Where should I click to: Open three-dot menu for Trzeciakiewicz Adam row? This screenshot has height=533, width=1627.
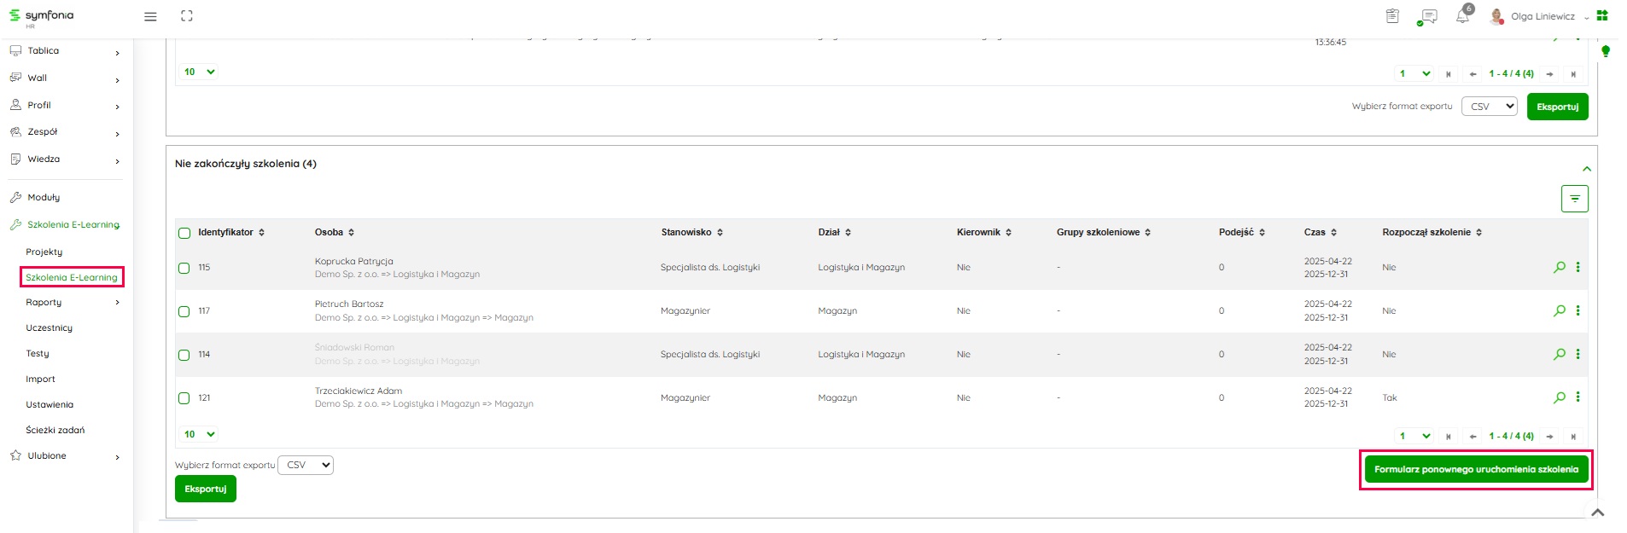(1577, 397)
